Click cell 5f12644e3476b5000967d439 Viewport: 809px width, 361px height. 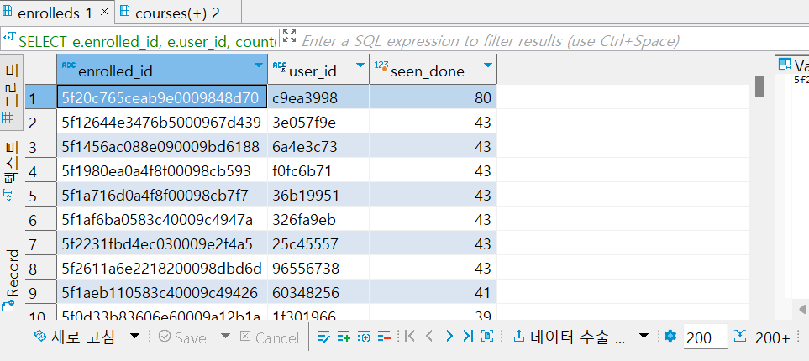[x=162, y=123]
